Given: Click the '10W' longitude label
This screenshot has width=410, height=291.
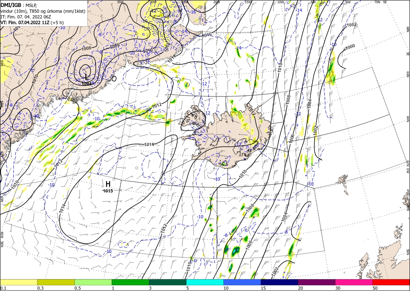Looking at the screenshot, I should 280,2.
